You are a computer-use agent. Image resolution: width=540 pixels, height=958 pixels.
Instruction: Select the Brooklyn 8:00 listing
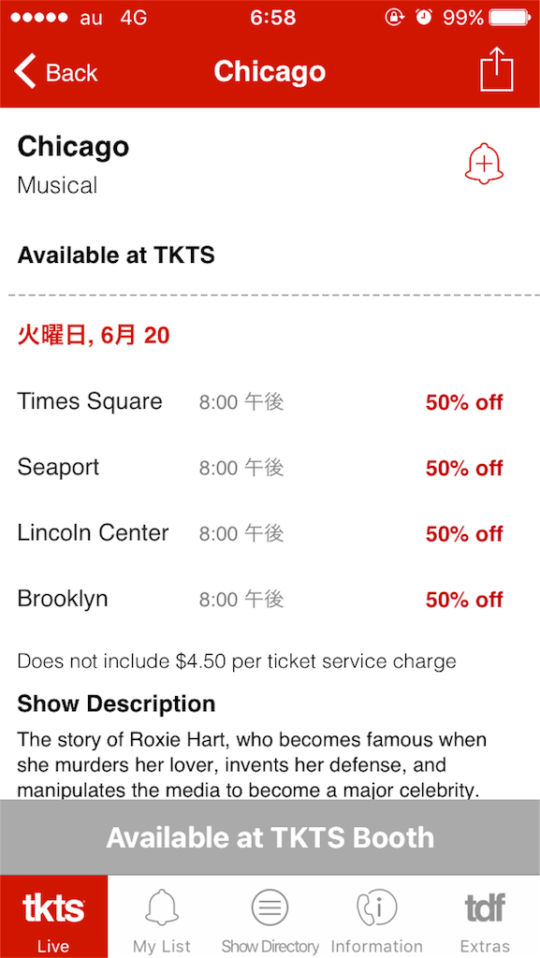click(x=270, y=600)
